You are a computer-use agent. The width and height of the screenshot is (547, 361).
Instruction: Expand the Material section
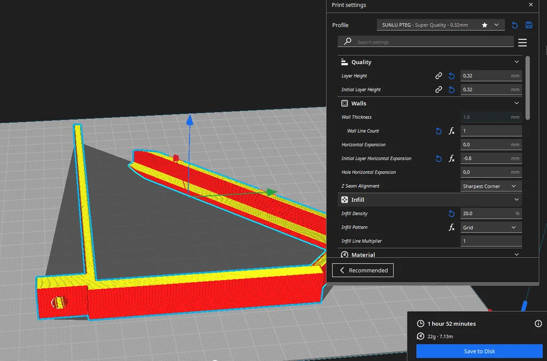click(x=517, y=255)
